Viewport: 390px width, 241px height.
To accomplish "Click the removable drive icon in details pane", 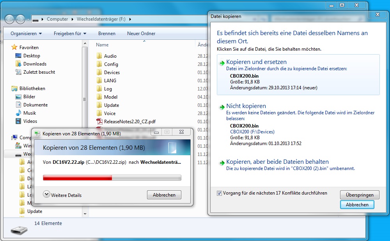I will tap(19, 230).
